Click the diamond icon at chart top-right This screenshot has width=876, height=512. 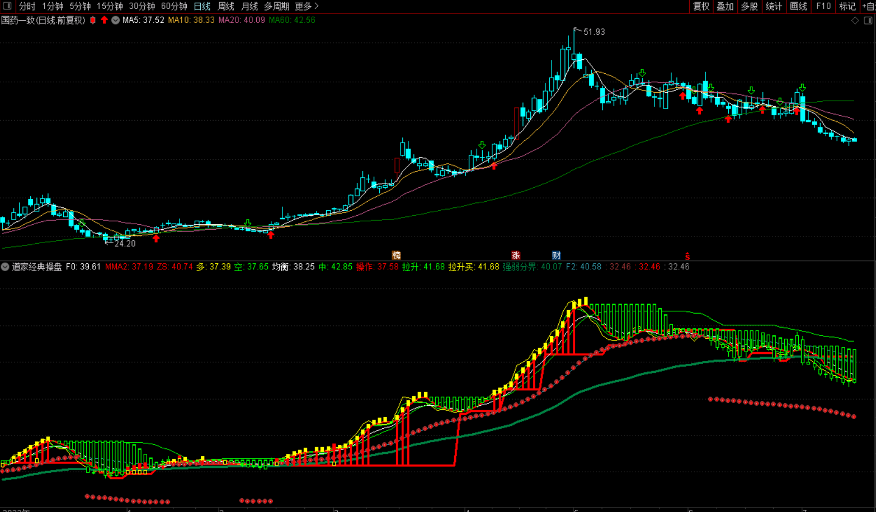pyautogui.click(x=855, y=21)
